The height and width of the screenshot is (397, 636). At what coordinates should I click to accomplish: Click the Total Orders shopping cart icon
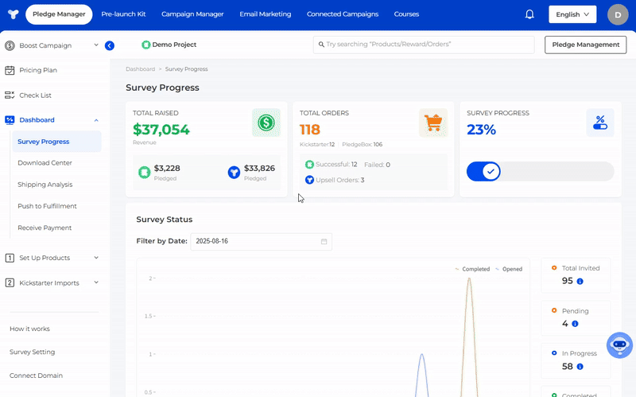coord(433,123)
